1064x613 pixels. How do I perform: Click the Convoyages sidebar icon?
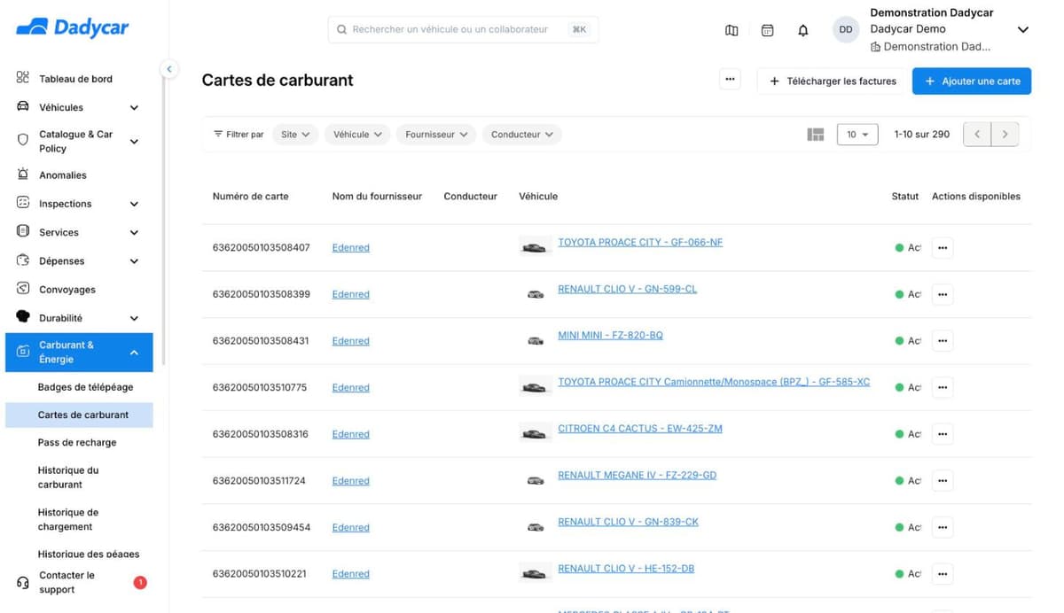coord(23,289)
